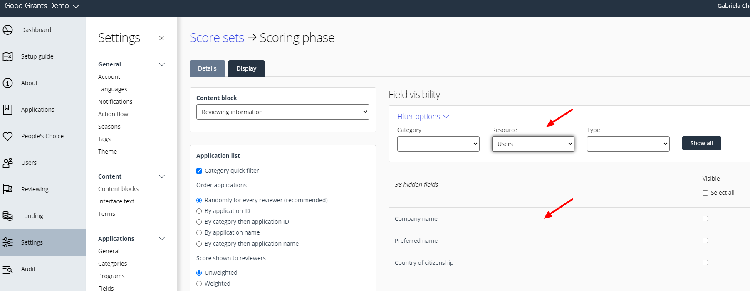Tick Company name visible checkbox
This screenshot has width=750, height=291.
tap(705, 218)
